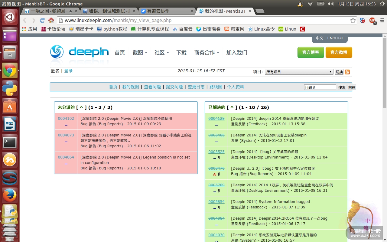This screenshot has width=387, height=242.
Task: Click the paperclip on issue 0003854
Action: (219, 208)
